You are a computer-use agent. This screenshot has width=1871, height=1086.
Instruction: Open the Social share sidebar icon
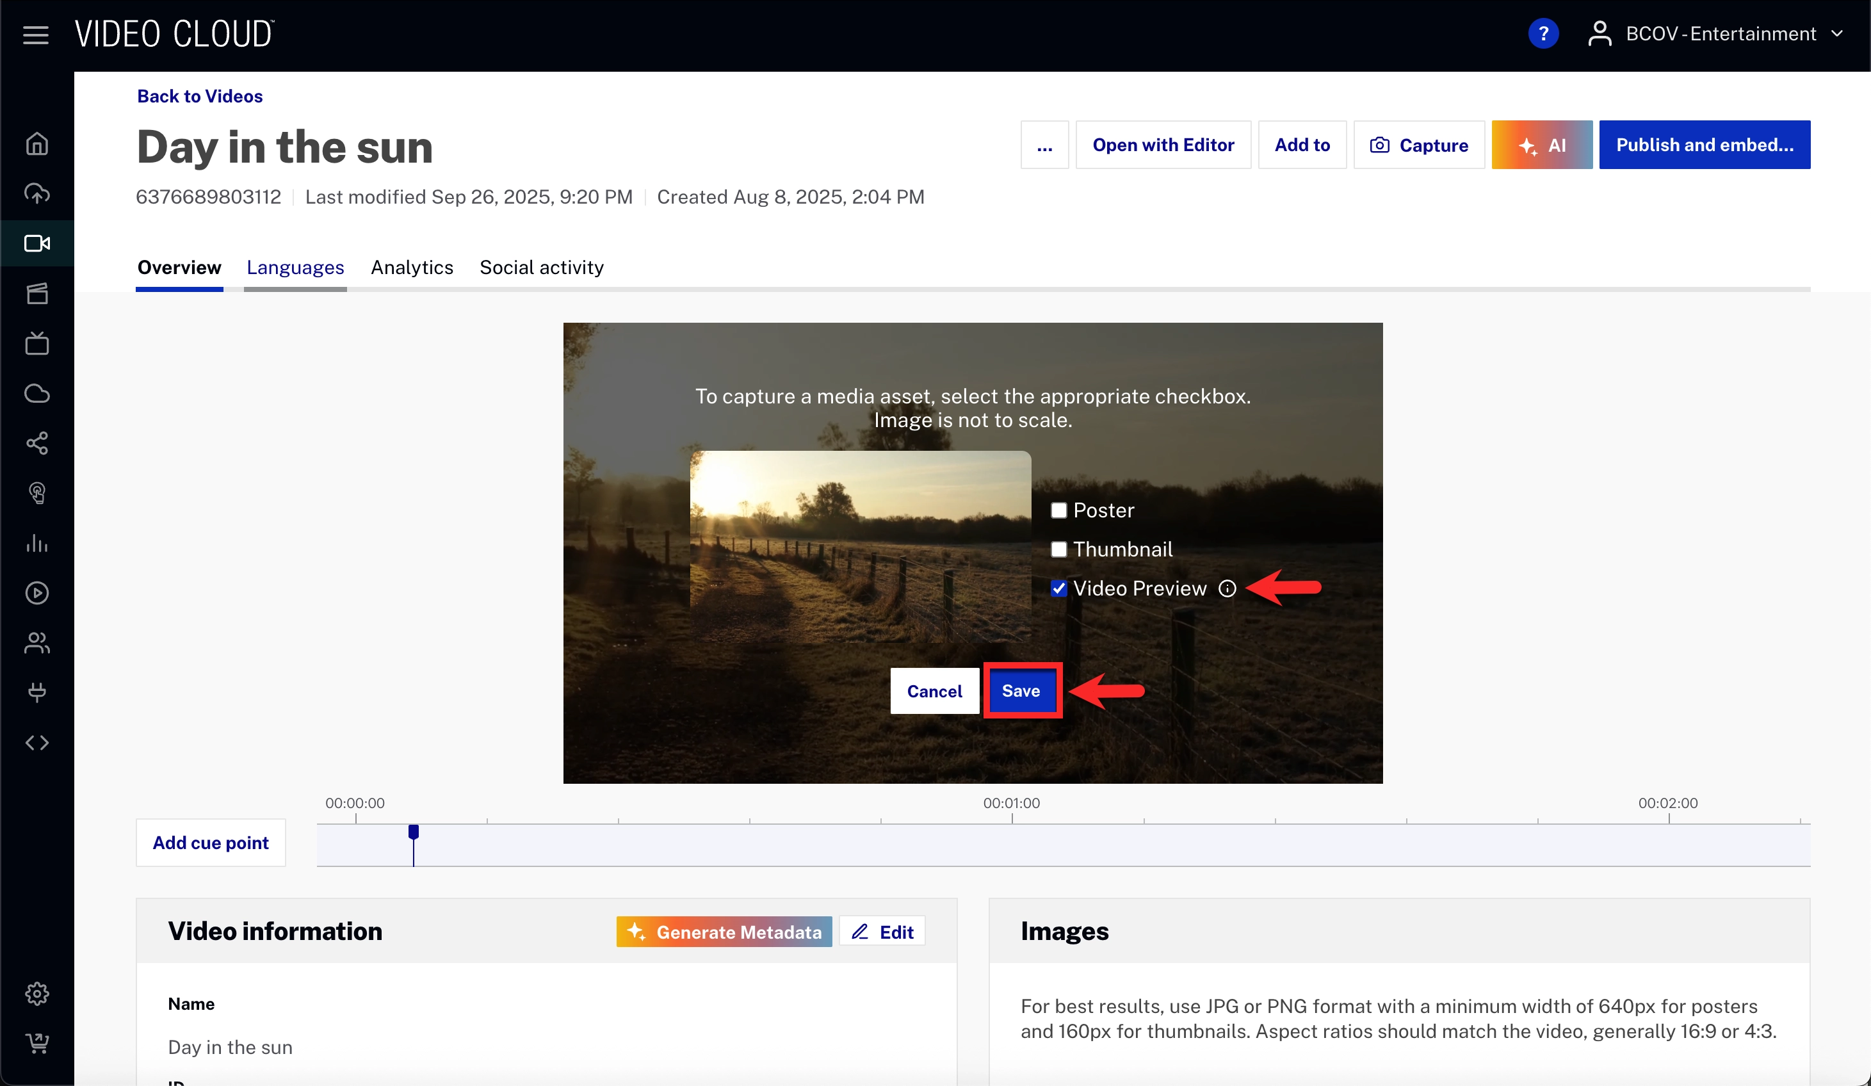pos(37,443)
